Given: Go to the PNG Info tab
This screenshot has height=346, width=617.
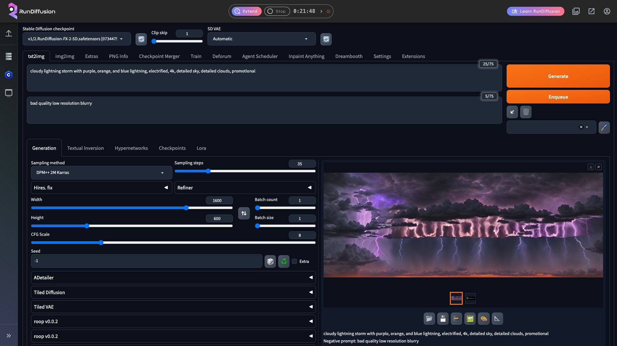Looking at the screenshot, I should [118, 56].
